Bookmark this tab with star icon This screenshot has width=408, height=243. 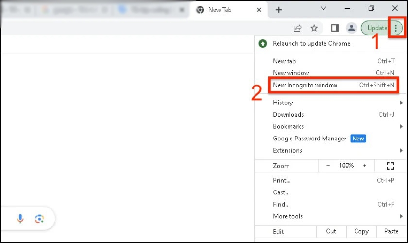314,28
